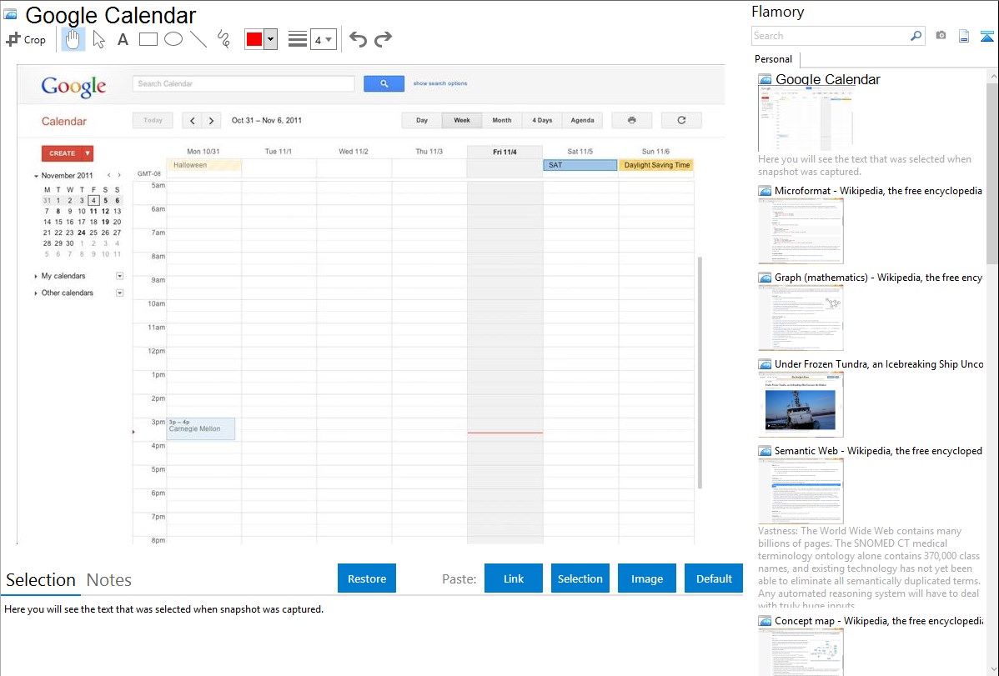
Task: Switch calendar to Agenda view
Action: (x=582, y=120)
